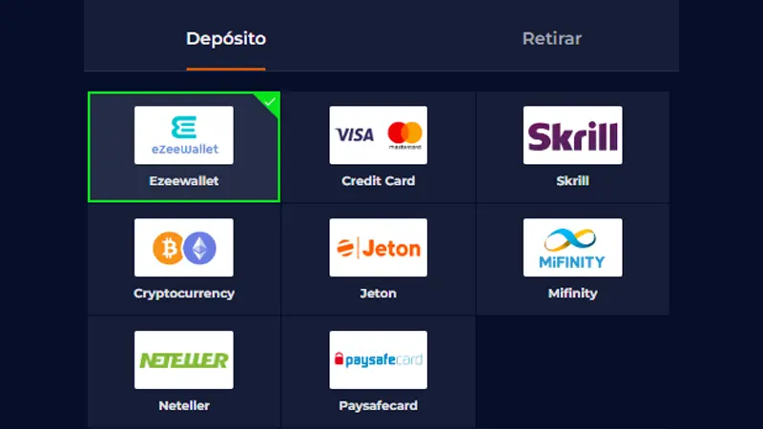The width and height of the screenshot is (763, 429).
Task: Switch to the Retirar tab
Action: click(551, 38)
